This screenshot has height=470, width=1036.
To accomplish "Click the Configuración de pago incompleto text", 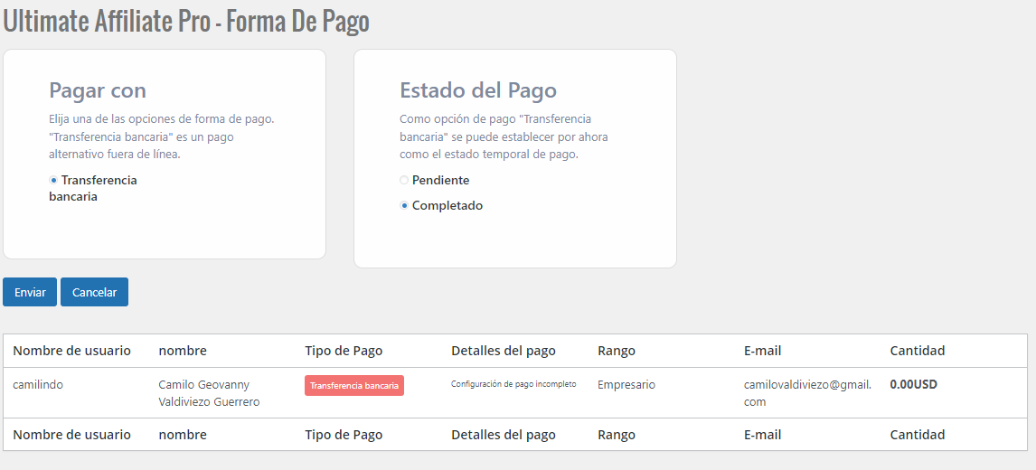I will [513, 384].
